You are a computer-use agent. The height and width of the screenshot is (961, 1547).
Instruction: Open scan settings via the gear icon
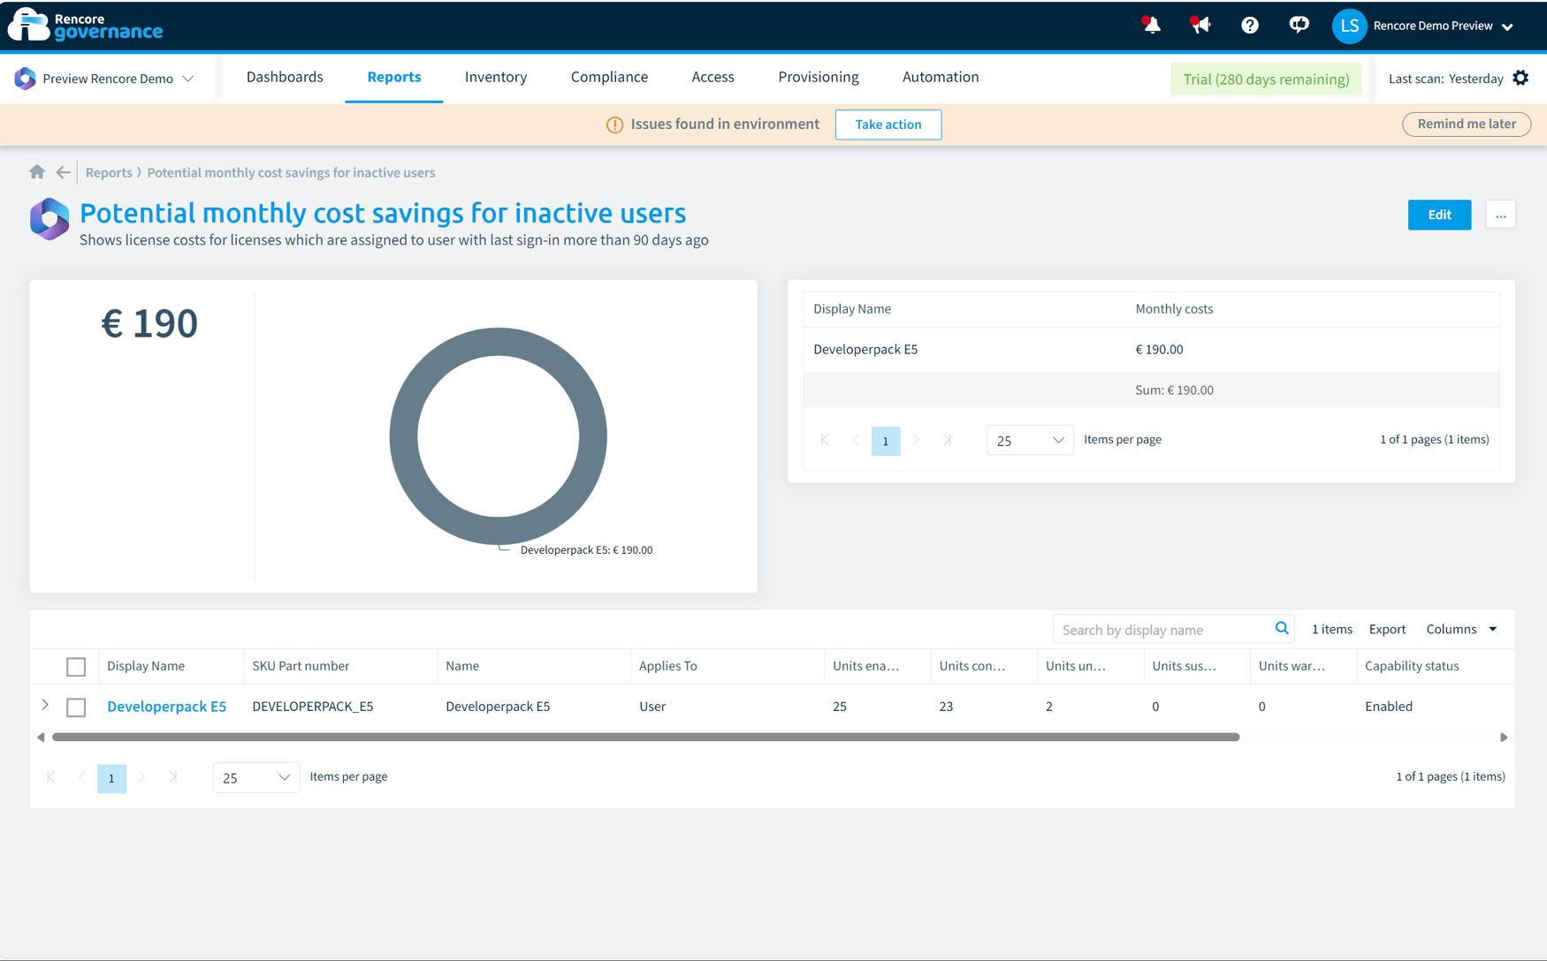(x=1521, y=78)
